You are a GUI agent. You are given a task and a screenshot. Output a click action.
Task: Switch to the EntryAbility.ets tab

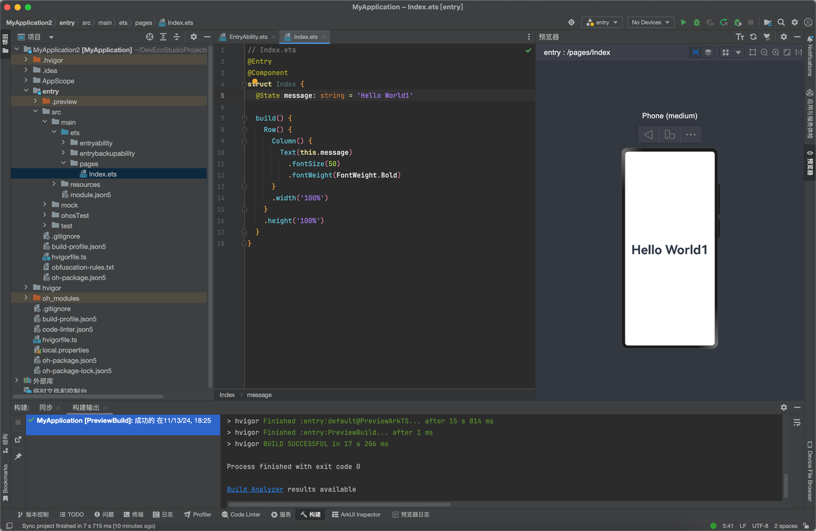247,37
